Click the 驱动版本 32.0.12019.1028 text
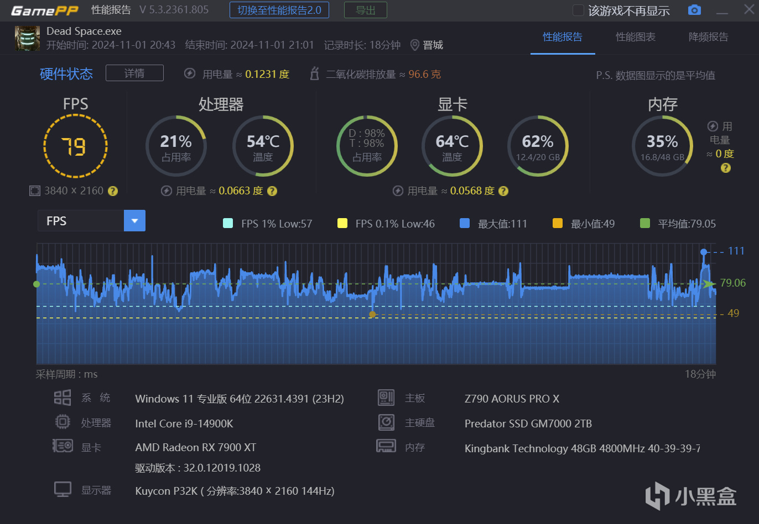This screenshot has width=759, height=524. pyautogui.click(x=198, y=468)
